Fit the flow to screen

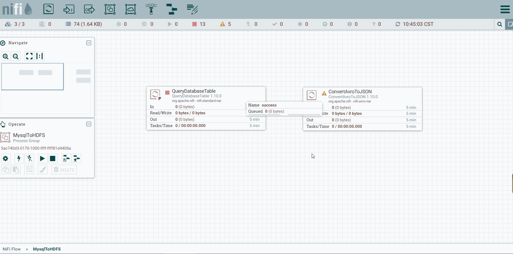click(x=29, y=56)
